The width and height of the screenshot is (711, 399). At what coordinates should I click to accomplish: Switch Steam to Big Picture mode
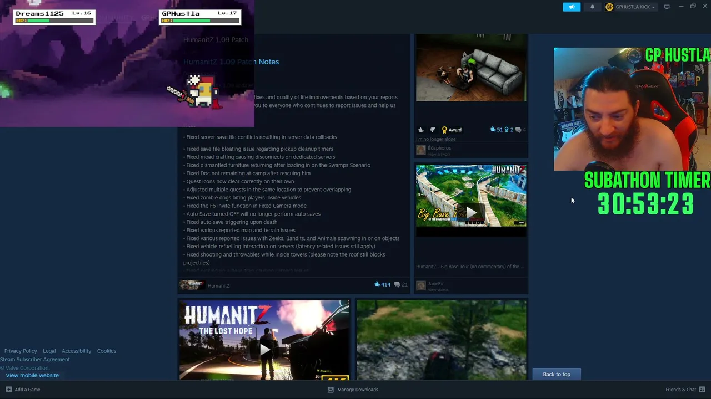[667, 7]
